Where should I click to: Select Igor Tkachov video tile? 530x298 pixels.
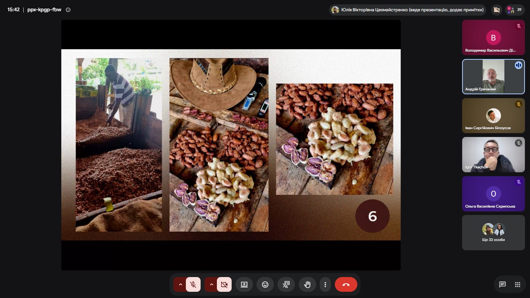pyautogui.click(x=493, y=154)
